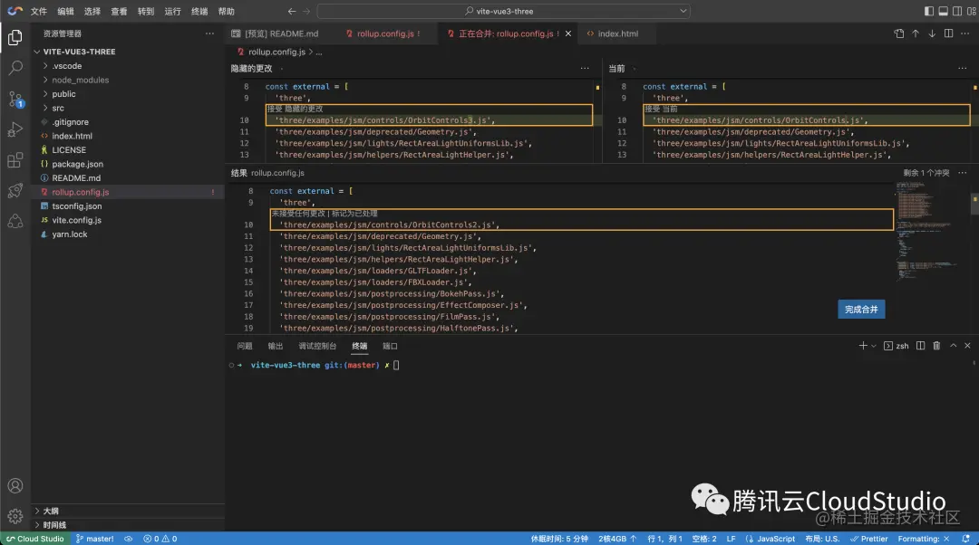Open customize layout icon
Image resolution: width=979 pixels, height=545 pixels.
(972, 11)
